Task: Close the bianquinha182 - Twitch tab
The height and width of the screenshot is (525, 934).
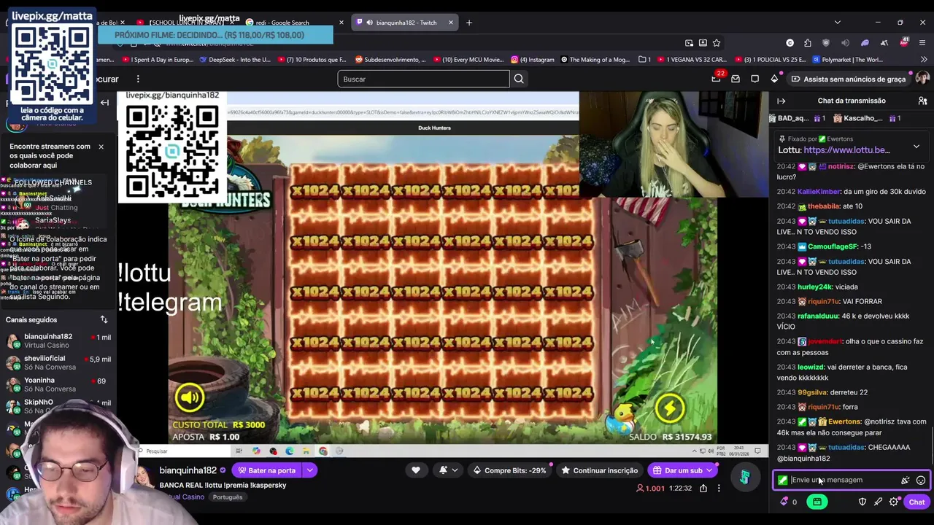Action: pos(450,23)
